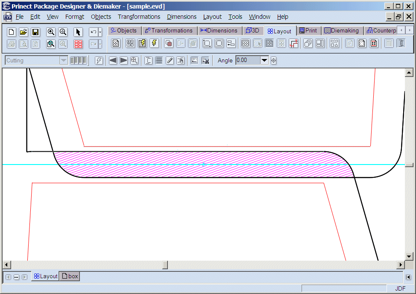Create a new document with the blank page icon
Screen dimensions: 416x294
click(x=11, y=32)
